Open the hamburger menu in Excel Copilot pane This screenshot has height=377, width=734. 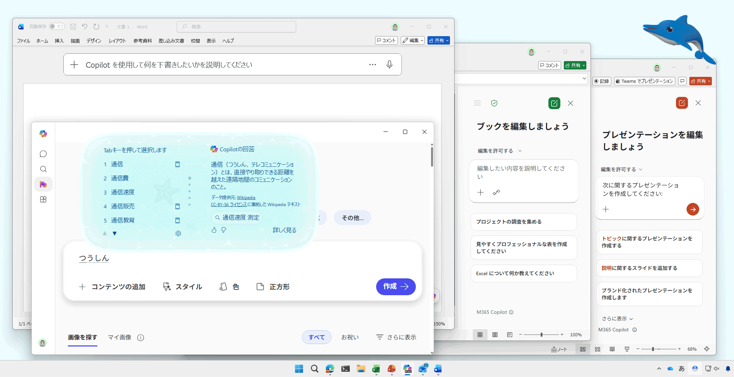tap(477, 103)
